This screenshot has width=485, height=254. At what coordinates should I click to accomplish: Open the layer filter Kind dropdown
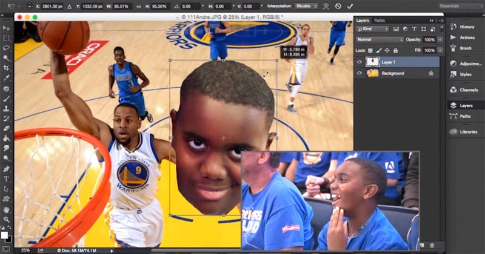click(x=372, y=29)
